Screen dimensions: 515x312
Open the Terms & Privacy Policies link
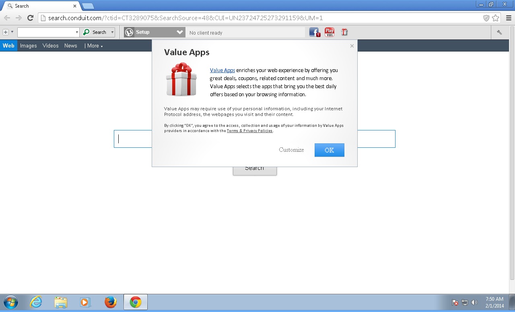[250, 131]
